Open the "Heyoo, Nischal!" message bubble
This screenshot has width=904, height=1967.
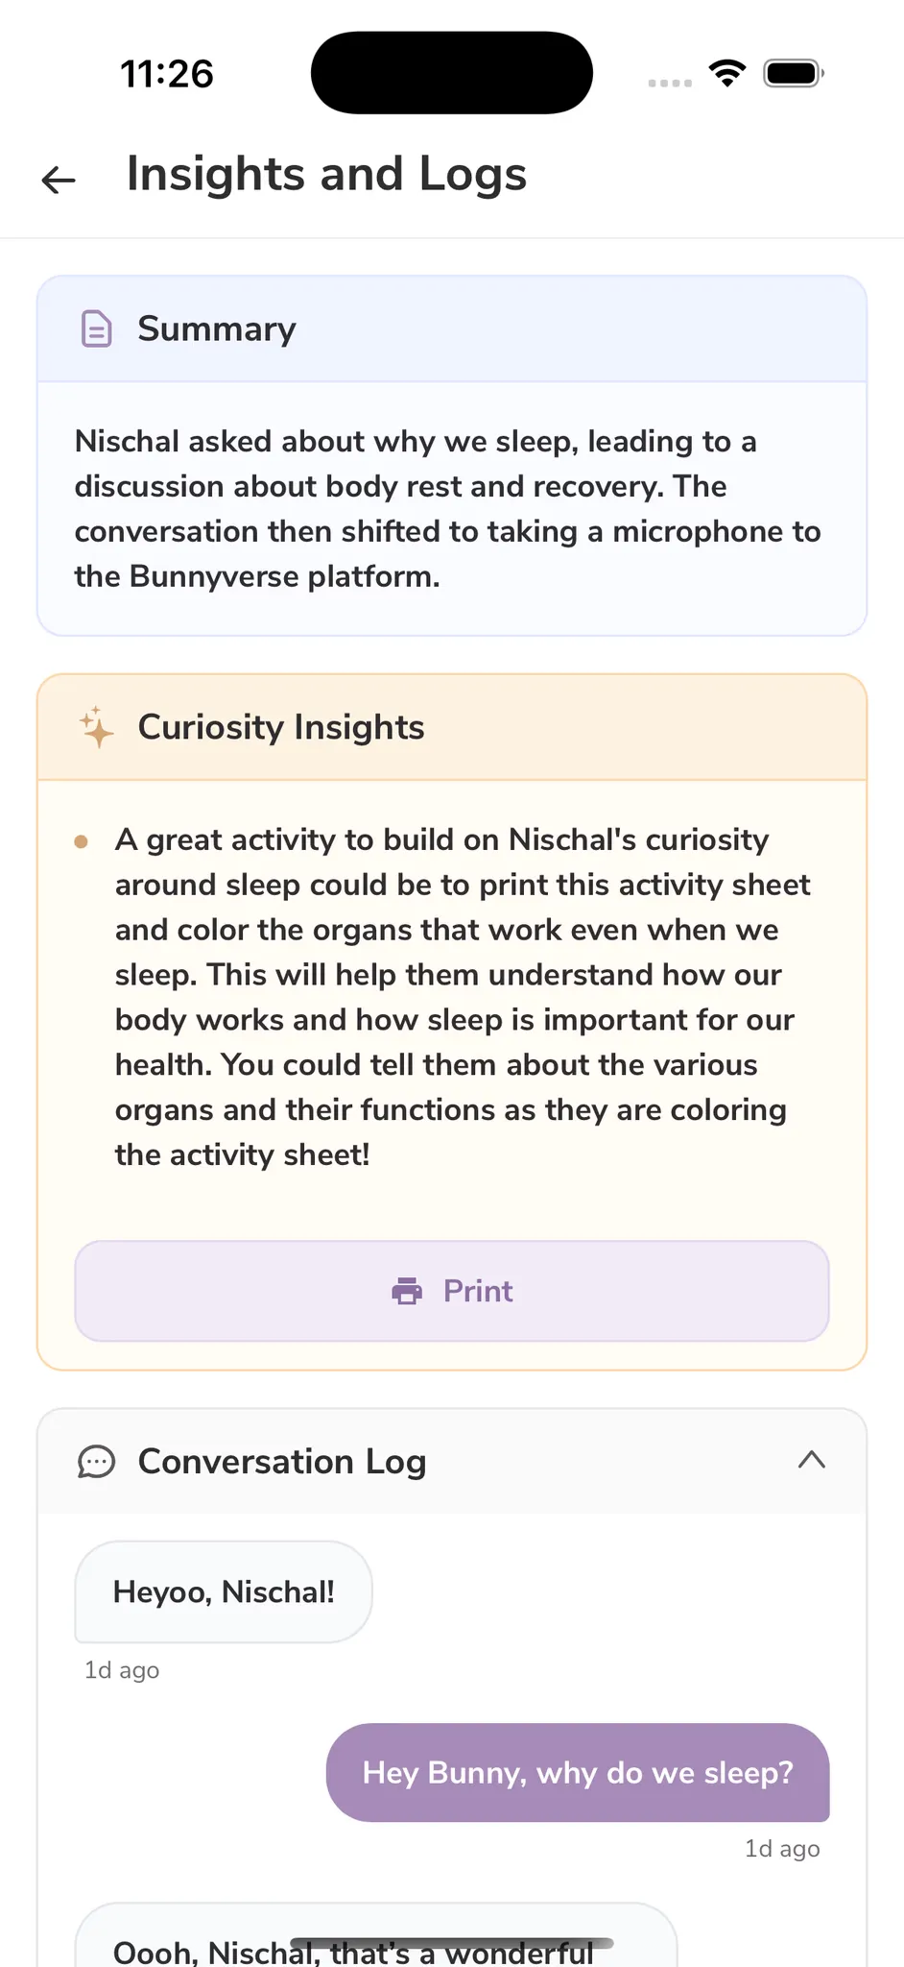pyautogui.click(x=224, y=1591)
